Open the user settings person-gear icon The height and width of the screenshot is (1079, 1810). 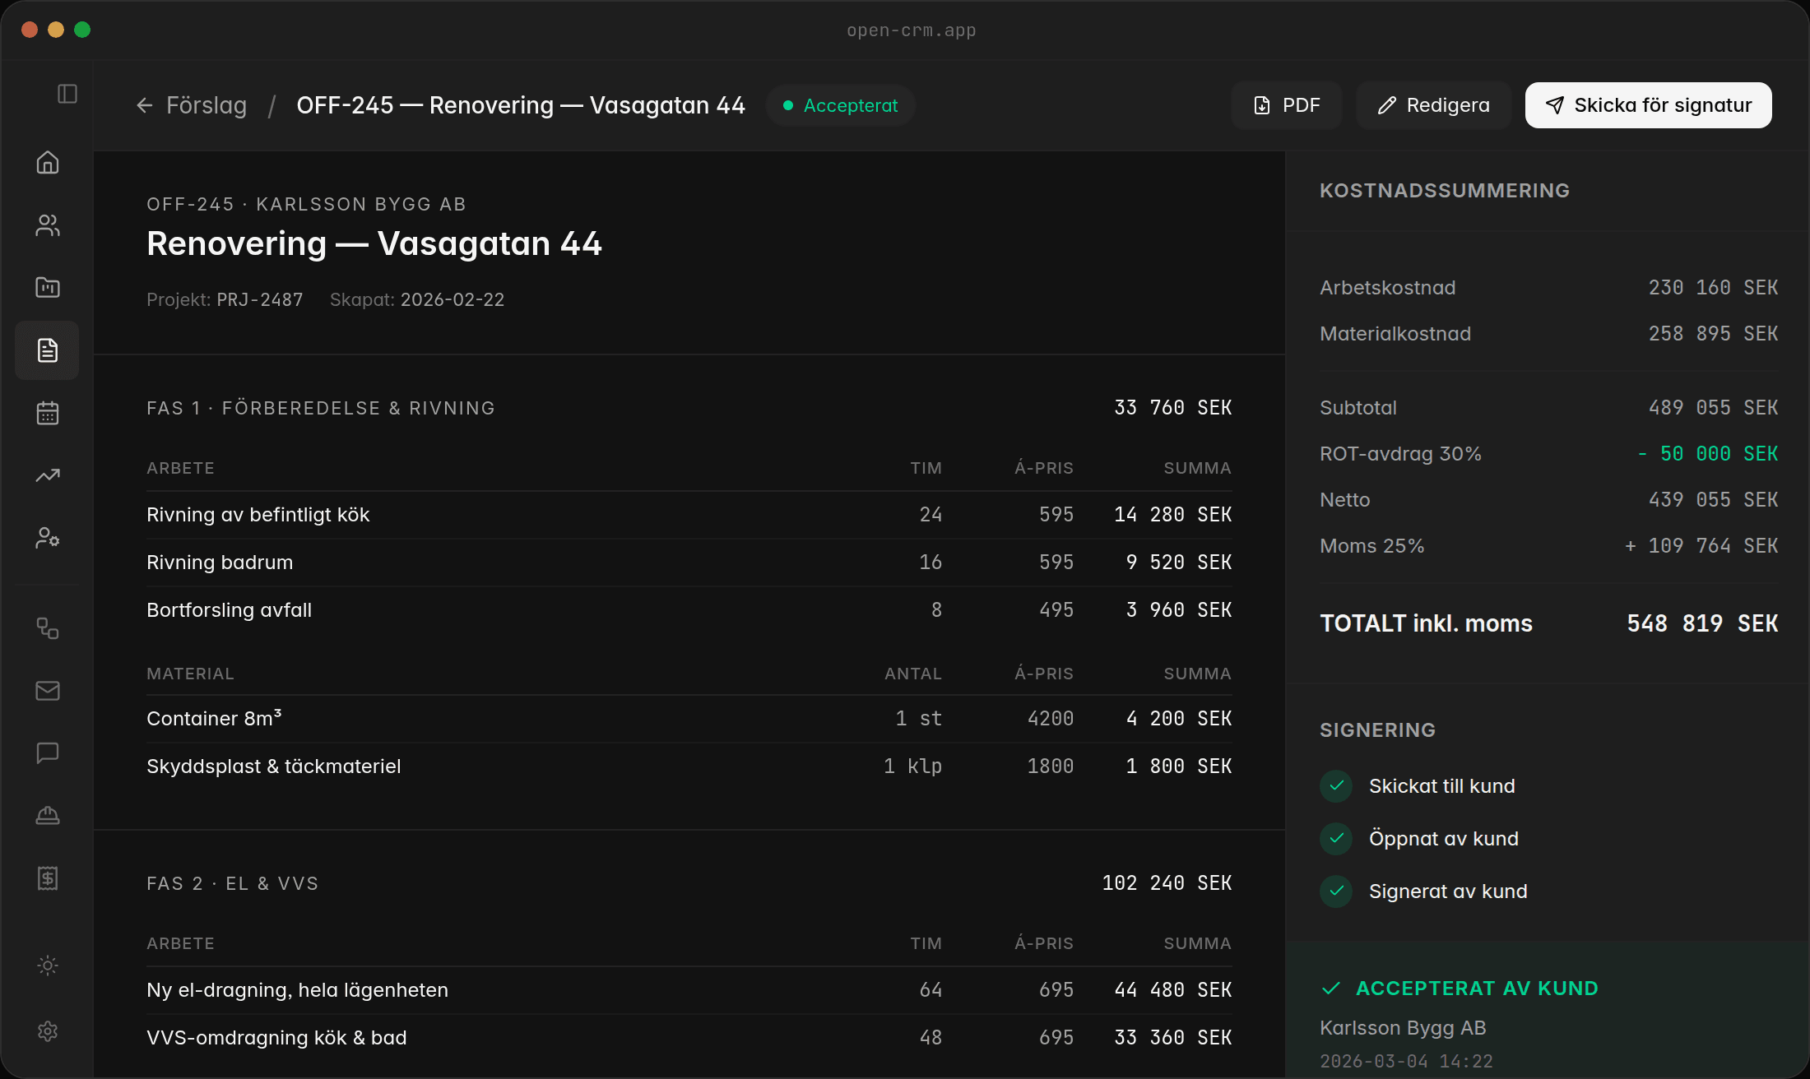pyautogui.click(x=48, y=538)
